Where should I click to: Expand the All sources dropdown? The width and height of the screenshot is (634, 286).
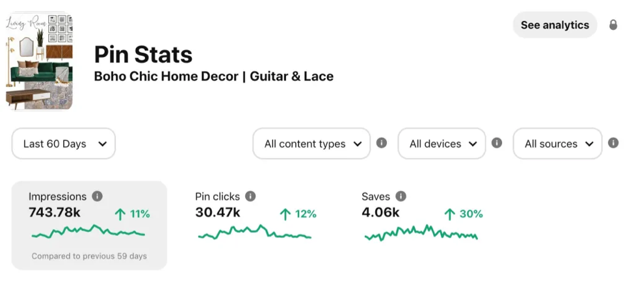(x=557, y=144)
